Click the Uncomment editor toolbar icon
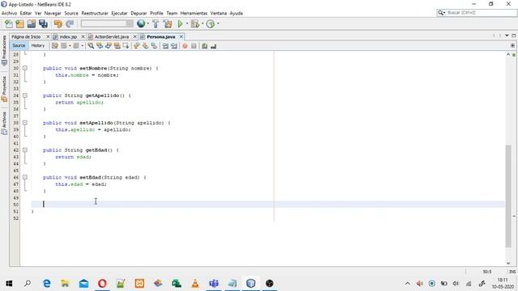Viewport: 518px width, 291px height. (214, 46)
